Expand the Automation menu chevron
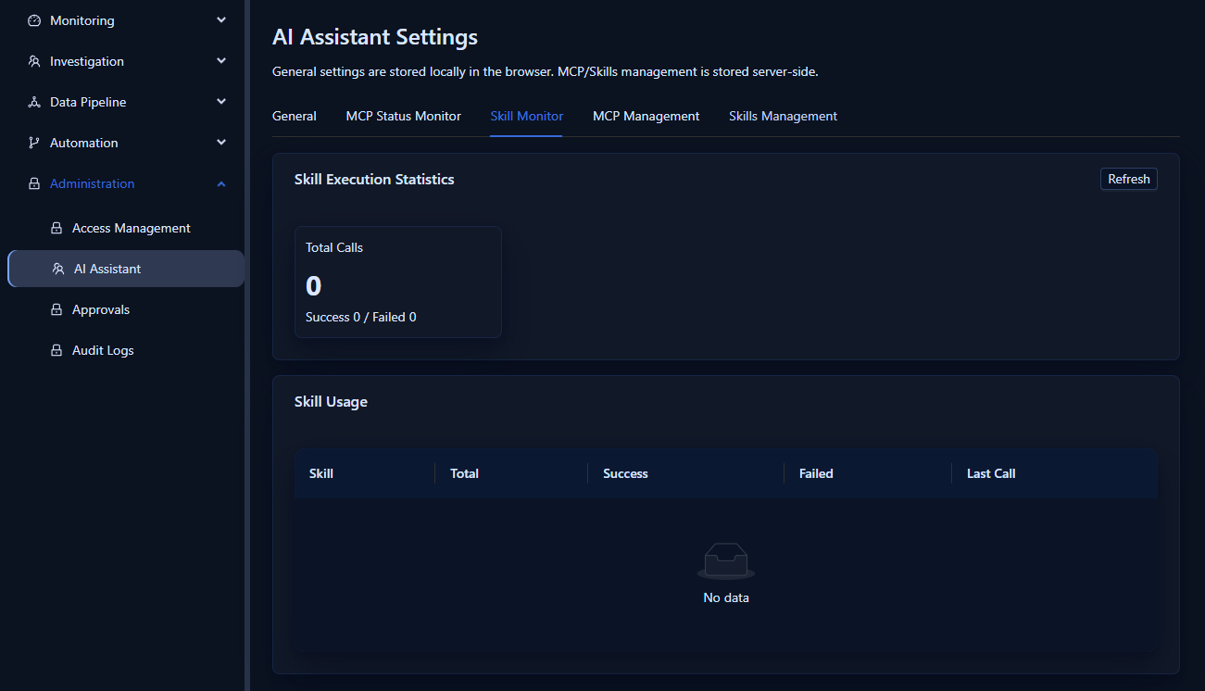 221,143
